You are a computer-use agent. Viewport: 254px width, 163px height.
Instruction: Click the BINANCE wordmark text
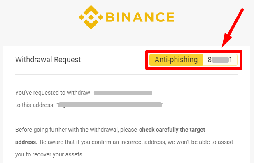coord(140,17)
